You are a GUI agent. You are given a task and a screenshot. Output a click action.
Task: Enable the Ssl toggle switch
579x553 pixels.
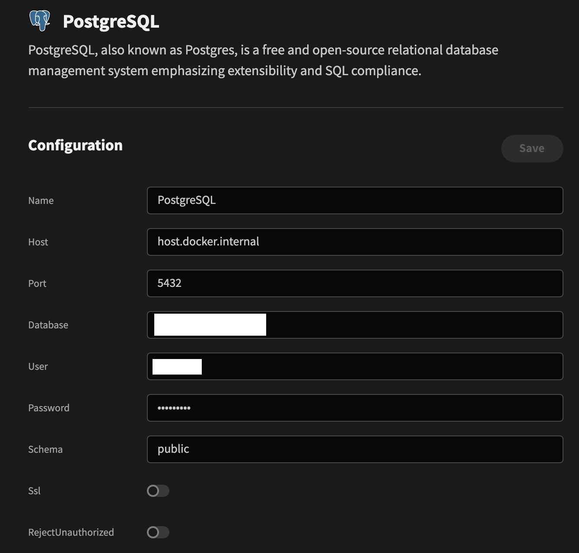tap(158, 491)
